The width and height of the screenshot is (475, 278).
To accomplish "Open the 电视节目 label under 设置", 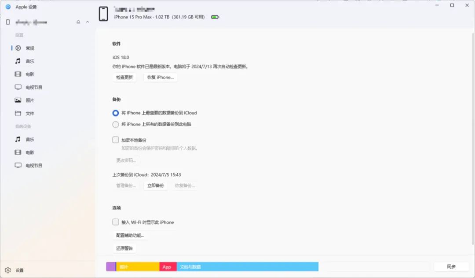I will tap(34, 87).
